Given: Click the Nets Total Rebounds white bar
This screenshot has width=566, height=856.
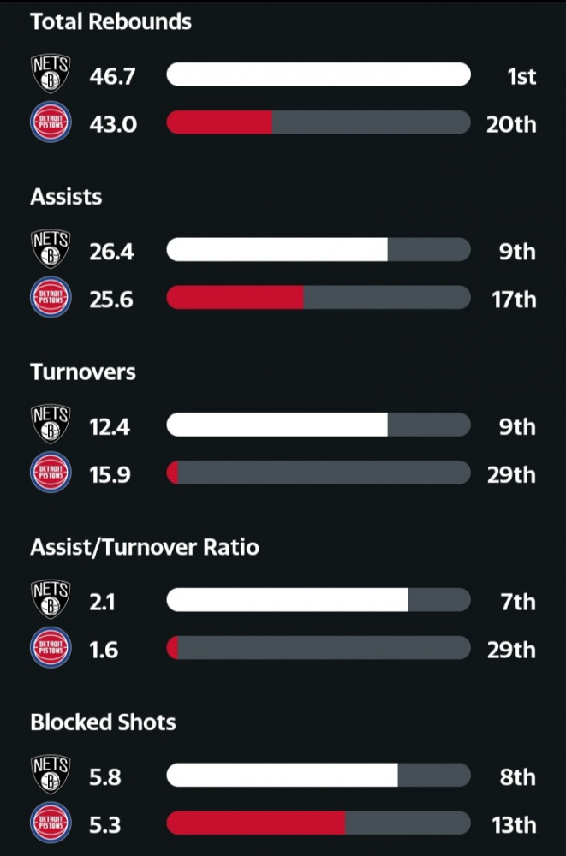Looking at the screenshot, I should click(319, 74).
